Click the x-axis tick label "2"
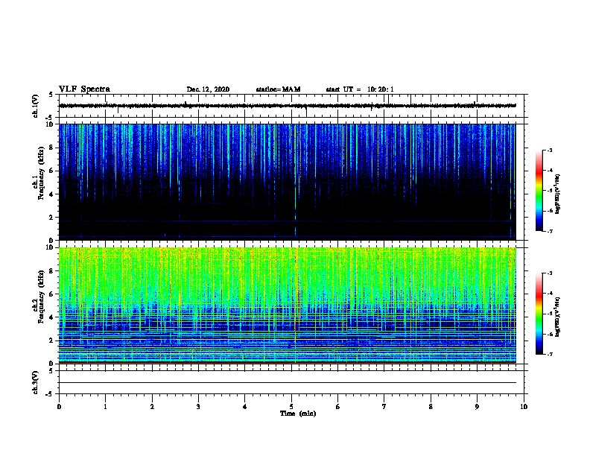 point(152,406)
